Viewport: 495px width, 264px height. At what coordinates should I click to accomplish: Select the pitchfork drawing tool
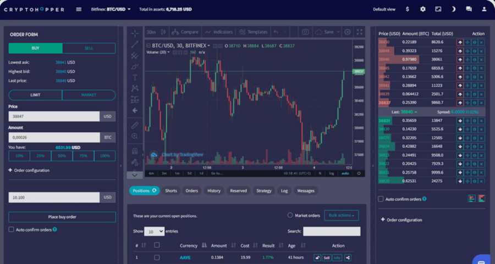pos(135,55)
